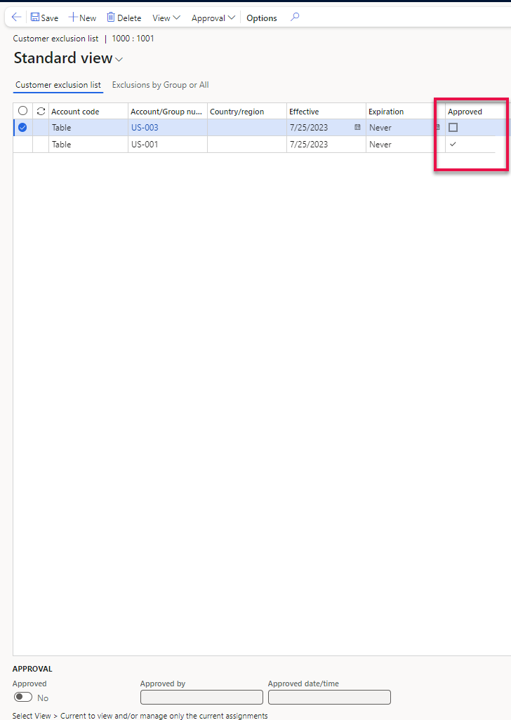Viewport: 511px width, 720px height.
Task: Click the search magnifier icon
Action: 295,17
